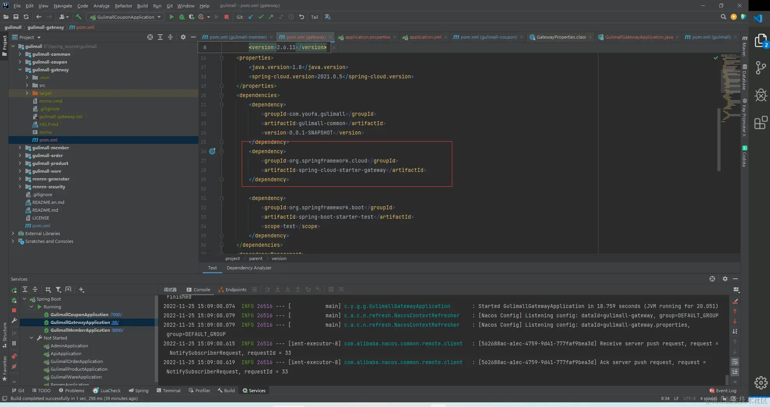
Task: Toggle soft-wrap in the console
Action: tap(735, 362)
